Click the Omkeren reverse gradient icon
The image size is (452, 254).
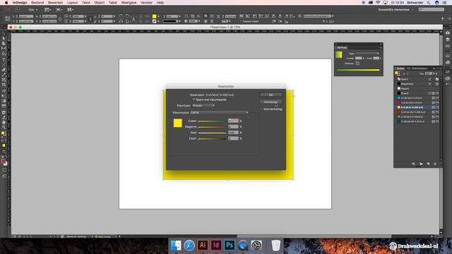tap(357, 64)
